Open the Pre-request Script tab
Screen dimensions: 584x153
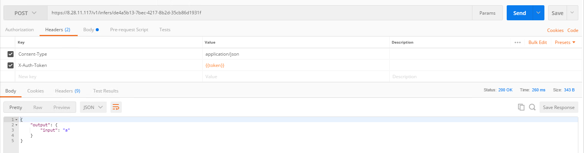pos(129,29)
